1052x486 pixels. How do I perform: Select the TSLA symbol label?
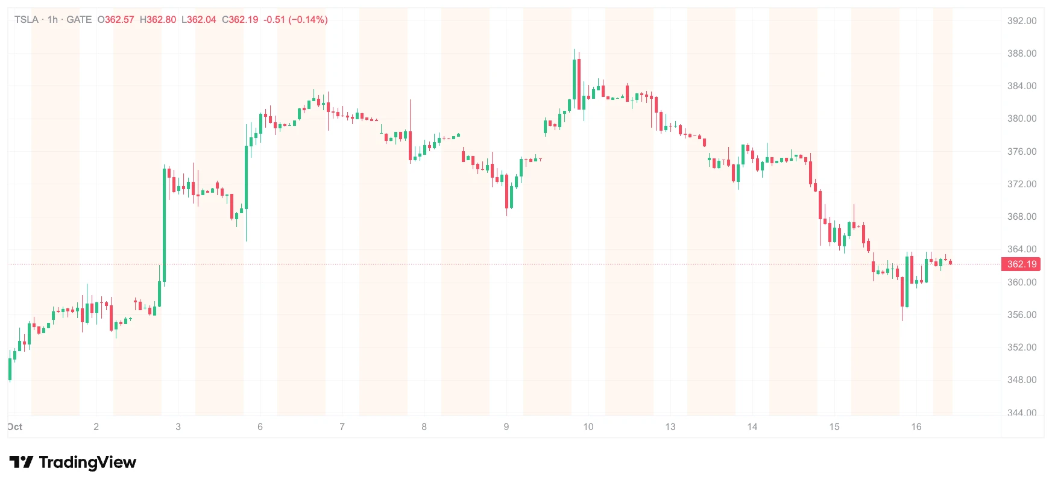(x=27, y=19)
